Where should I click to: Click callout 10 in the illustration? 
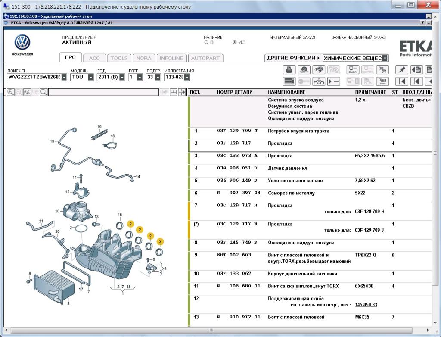57,211
